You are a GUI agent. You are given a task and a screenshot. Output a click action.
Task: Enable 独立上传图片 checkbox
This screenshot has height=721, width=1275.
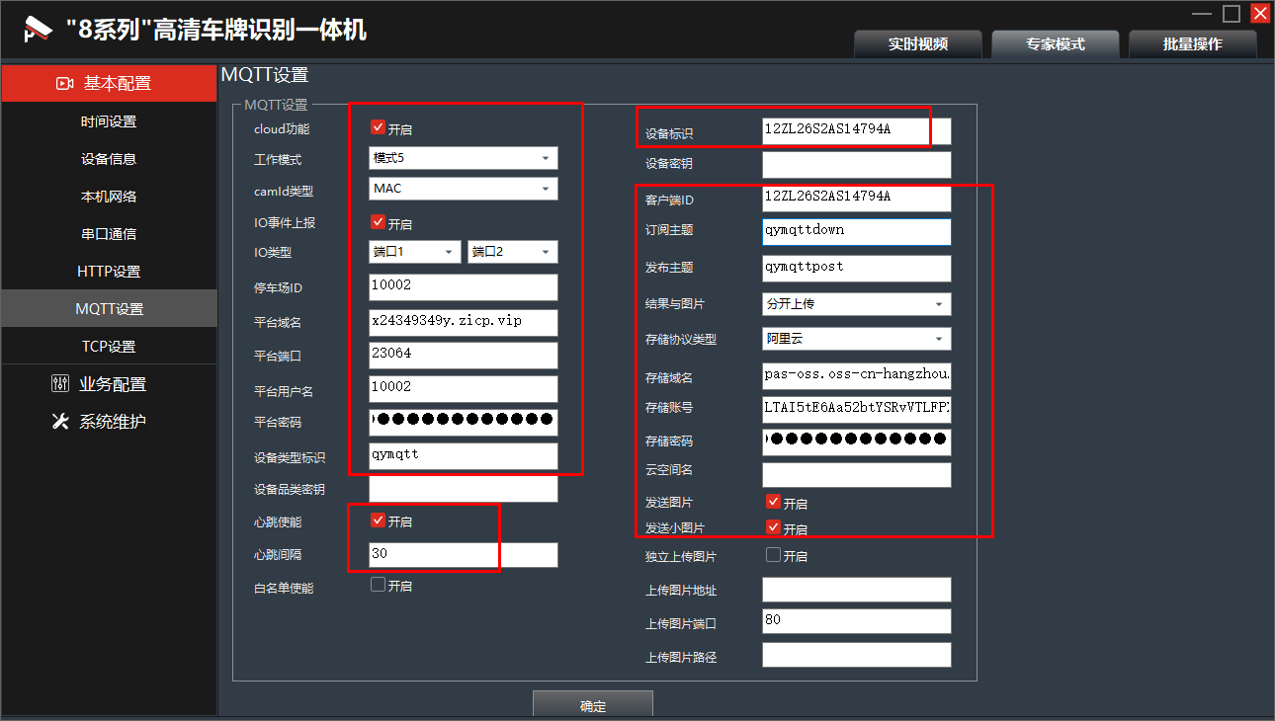774,555
